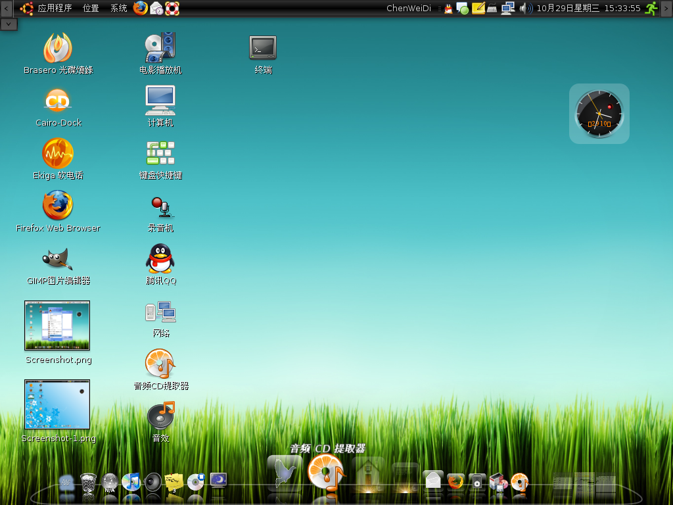
Task: Select the 音频CD提取器 desktop icon
Action: point(160,364)
